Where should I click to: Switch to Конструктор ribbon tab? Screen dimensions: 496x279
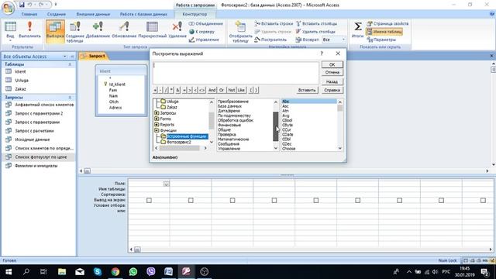[x=195, y=14]
